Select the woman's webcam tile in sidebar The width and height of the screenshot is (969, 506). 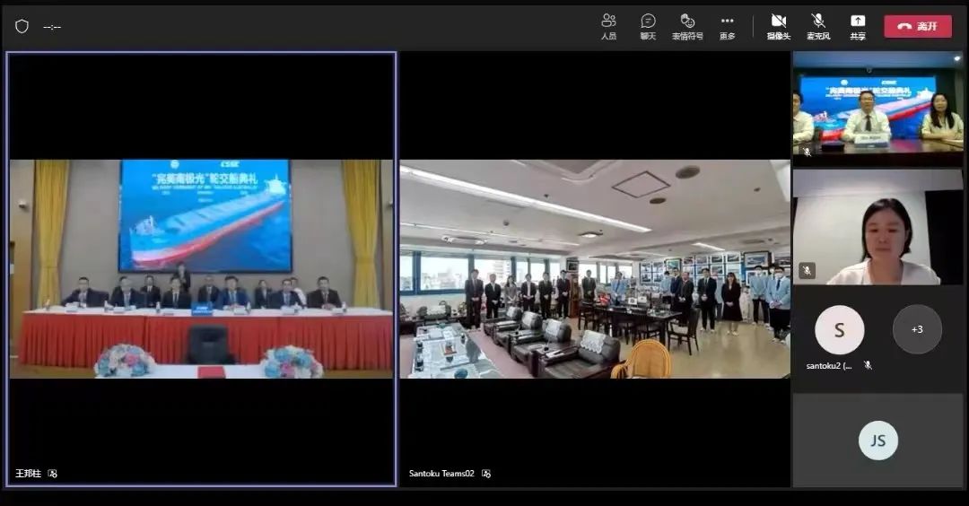coord(877,227)
